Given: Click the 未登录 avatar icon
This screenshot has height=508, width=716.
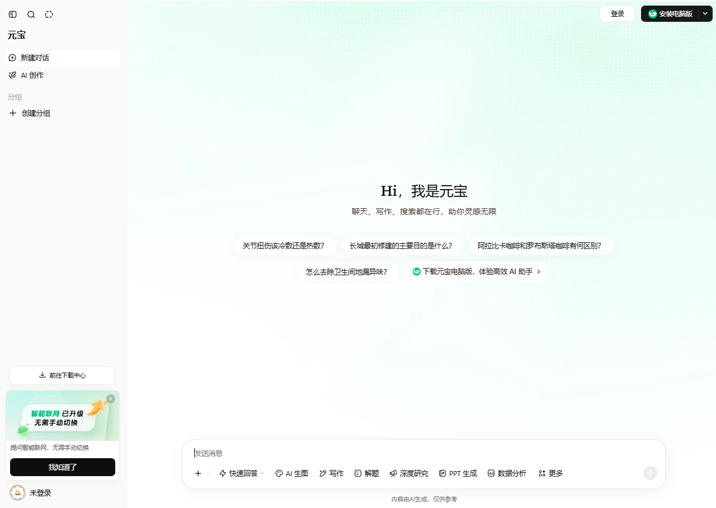Looking at the screenshot, I should [18, 493].
